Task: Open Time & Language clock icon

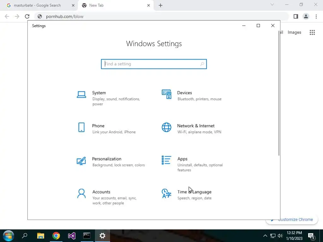Action: [x=167, y=193]
